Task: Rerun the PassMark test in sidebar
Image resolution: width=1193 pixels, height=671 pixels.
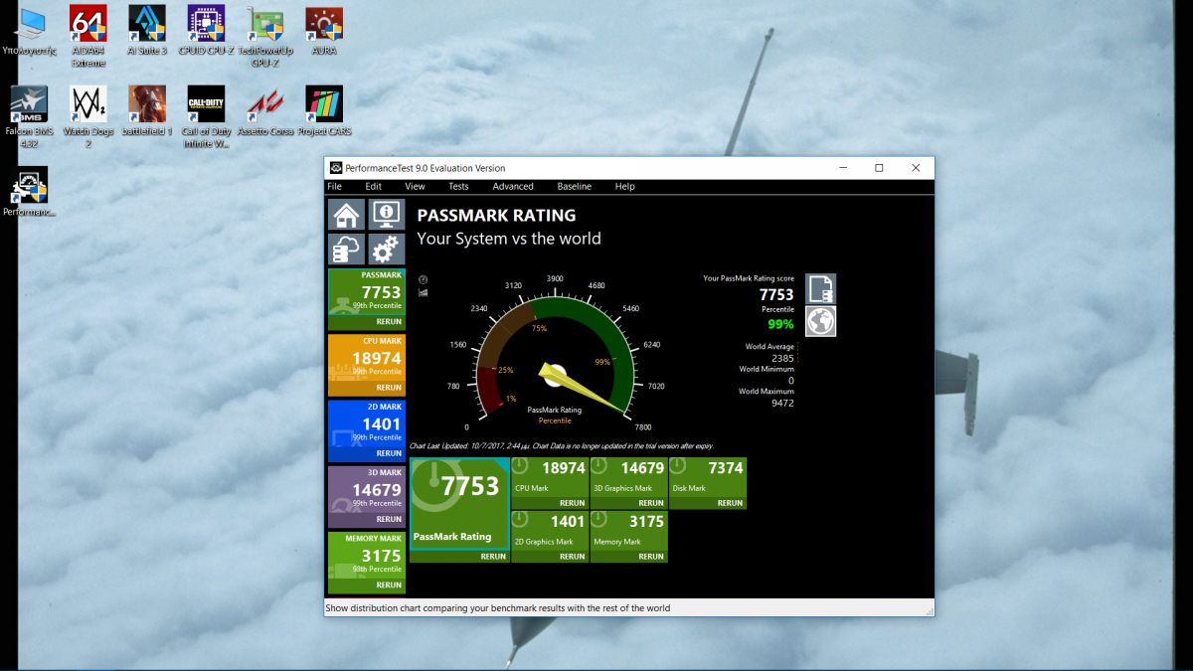Action: tap(389, 322)
